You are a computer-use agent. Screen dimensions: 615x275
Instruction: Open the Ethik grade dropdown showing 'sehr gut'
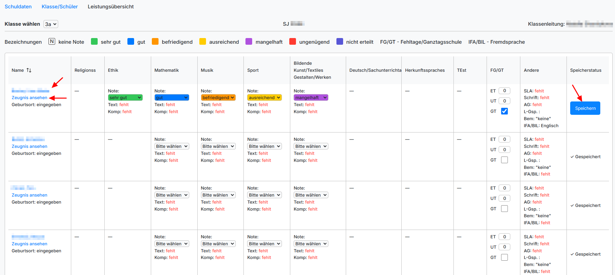tap(125, 98)
